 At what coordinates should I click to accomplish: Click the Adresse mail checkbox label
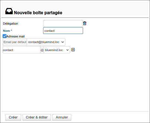tap(16, 36)
